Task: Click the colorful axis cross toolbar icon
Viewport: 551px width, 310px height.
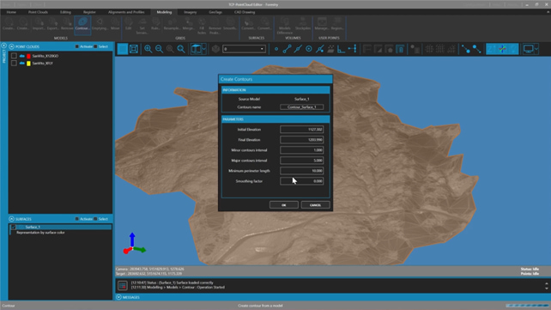Action: [502, 49]
